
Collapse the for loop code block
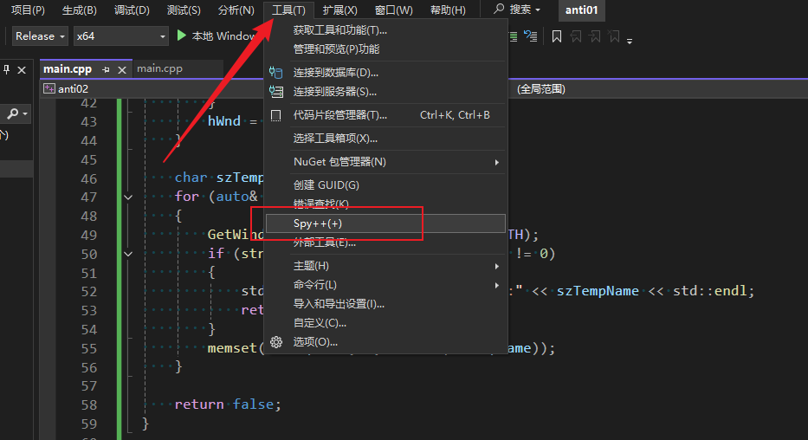coord(129,197)
